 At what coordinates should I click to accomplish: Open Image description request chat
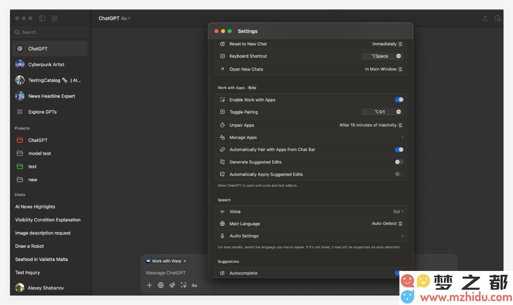pos(43,233)
